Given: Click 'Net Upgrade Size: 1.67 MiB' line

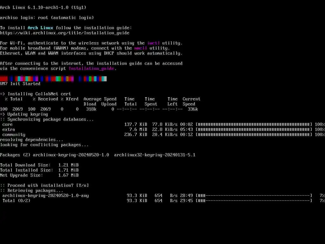Looking at the screenshot, I should (39, 175).
